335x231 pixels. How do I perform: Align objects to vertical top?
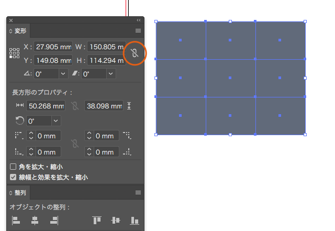(x=97, y=221)
